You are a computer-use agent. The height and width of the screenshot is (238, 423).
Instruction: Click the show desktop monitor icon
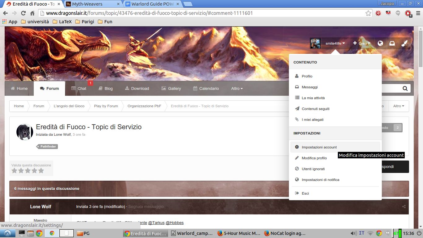coord(22,233)
